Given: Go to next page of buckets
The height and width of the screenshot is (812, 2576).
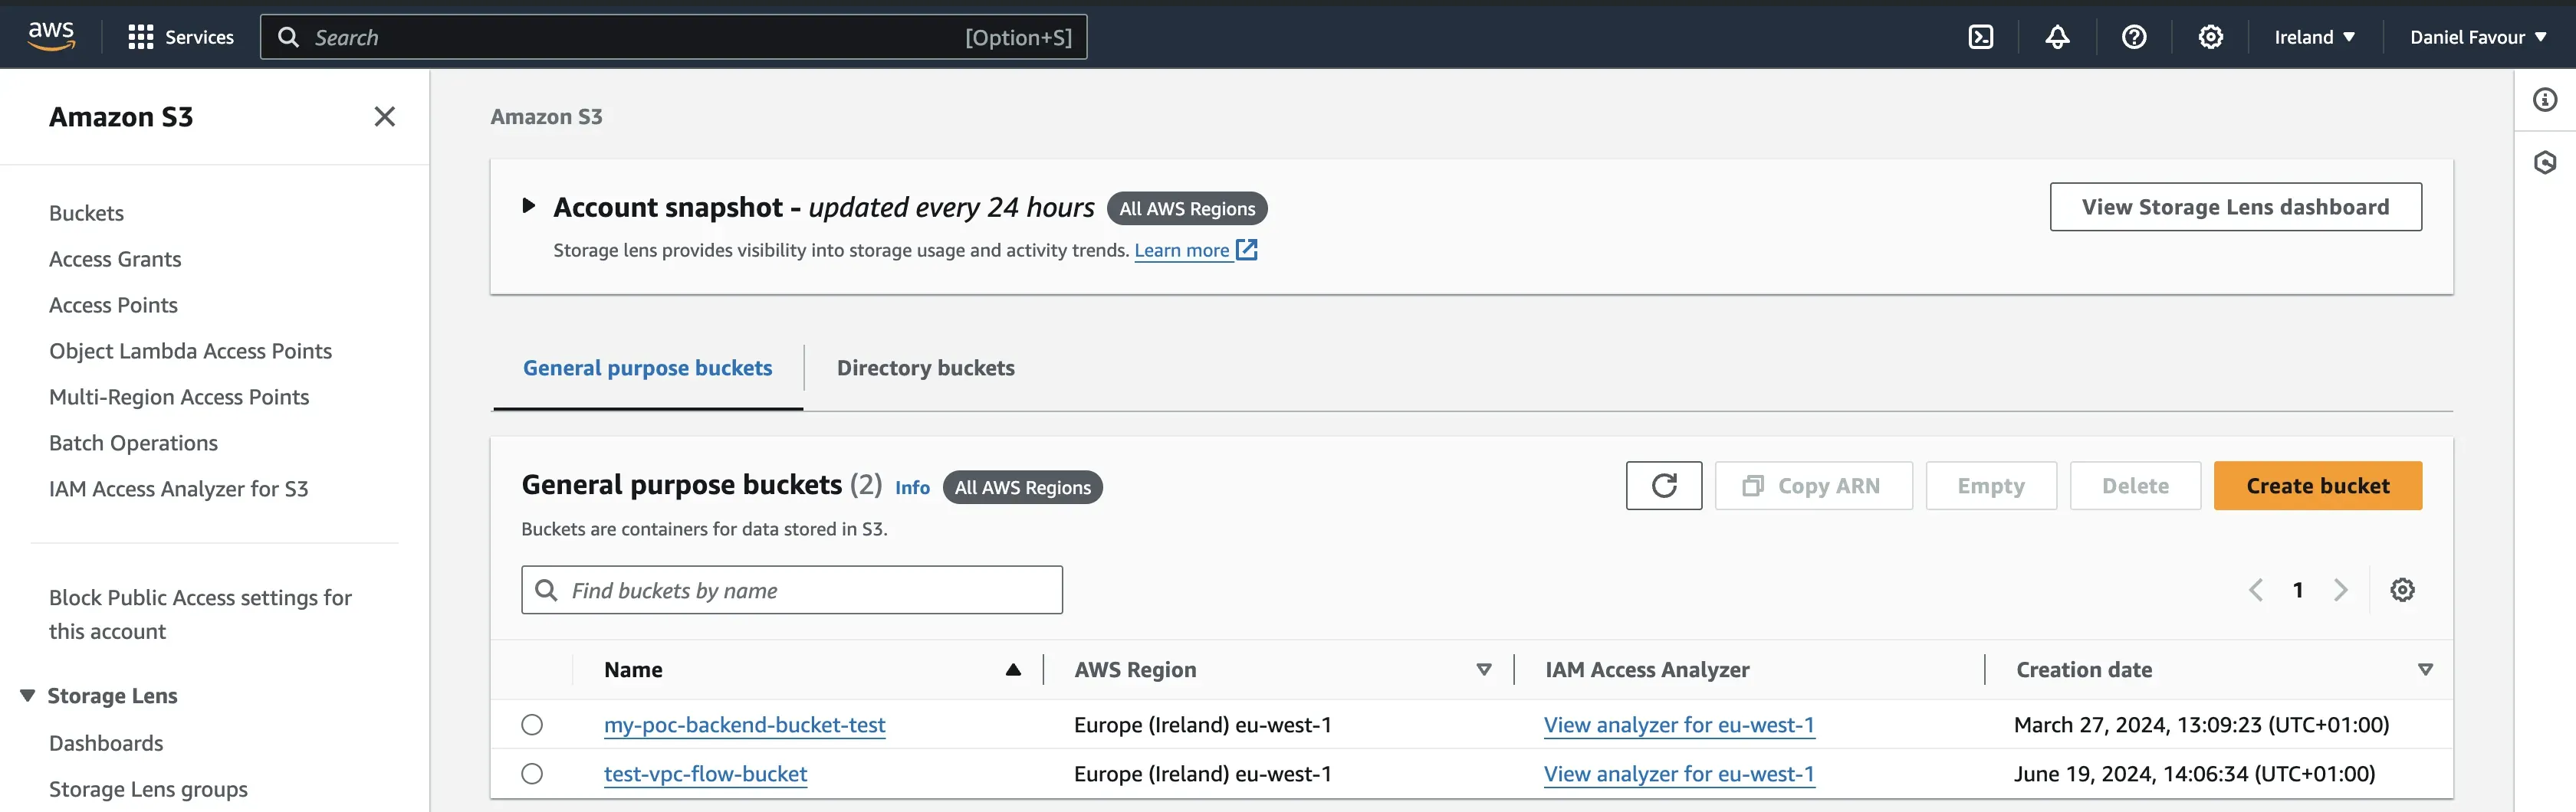Looking at the screenshot, I should click(x=2340, y=589).
